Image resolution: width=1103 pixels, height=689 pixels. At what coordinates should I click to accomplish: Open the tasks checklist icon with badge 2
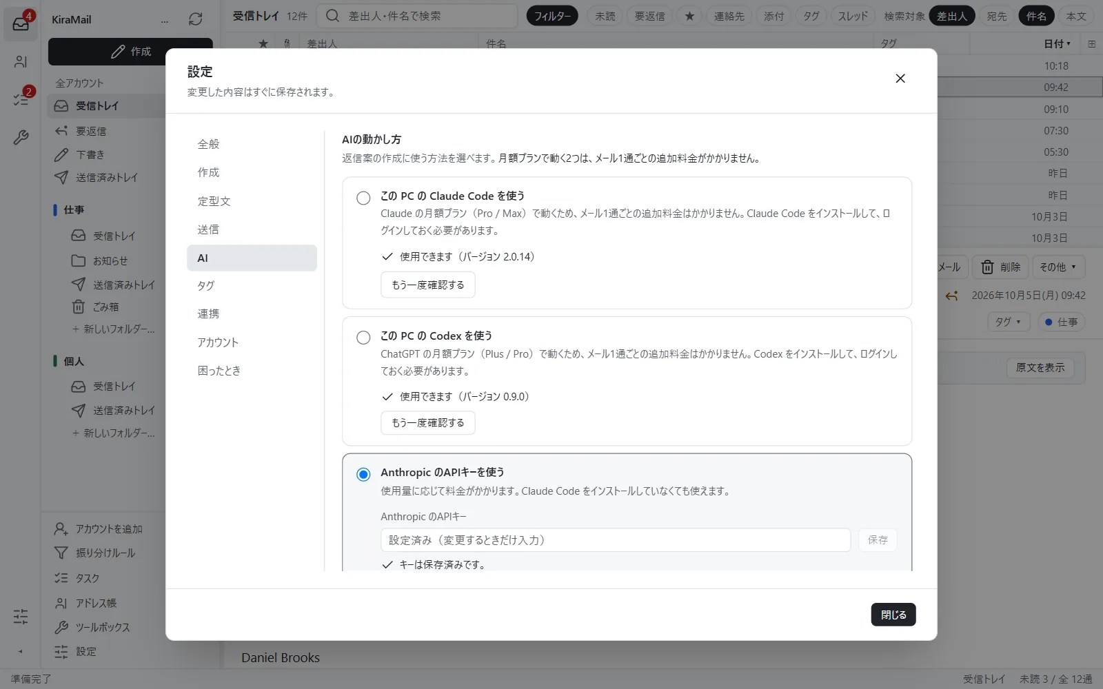point(21,99)
